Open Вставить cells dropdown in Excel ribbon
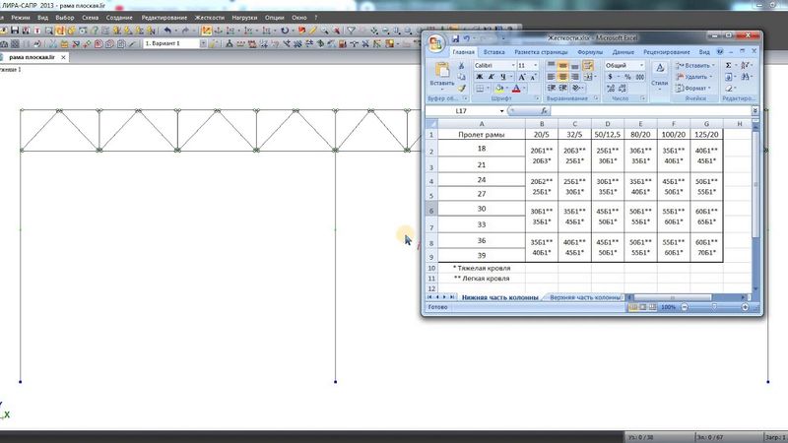This screenshot has height=443, width=788. coord(695,65)
